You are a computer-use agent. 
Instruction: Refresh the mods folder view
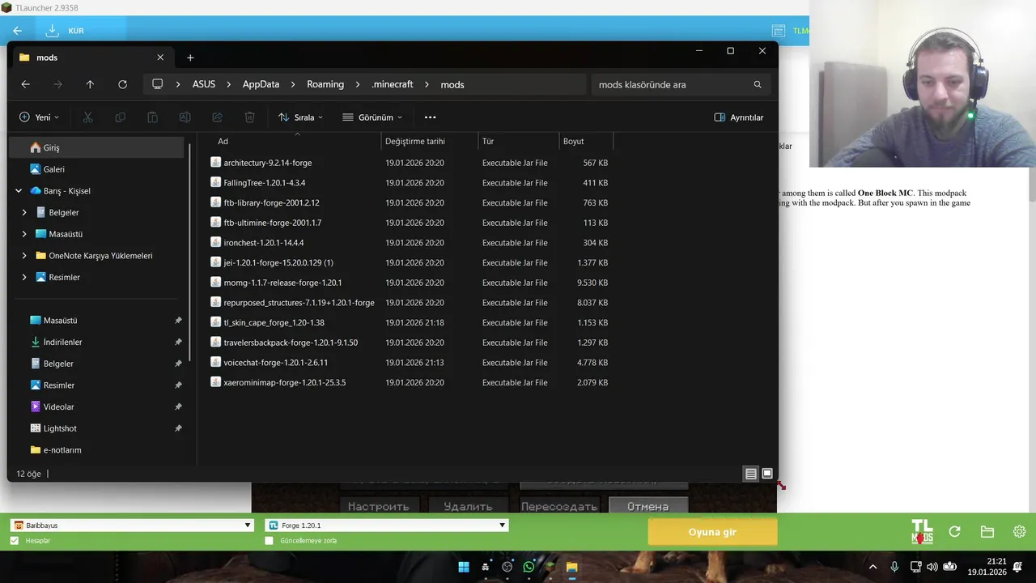tap(122, 84)
